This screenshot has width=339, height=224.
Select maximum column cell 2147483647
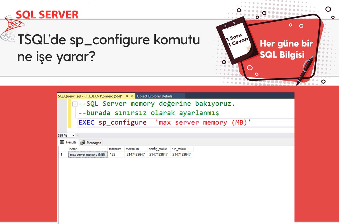point(136,154)
